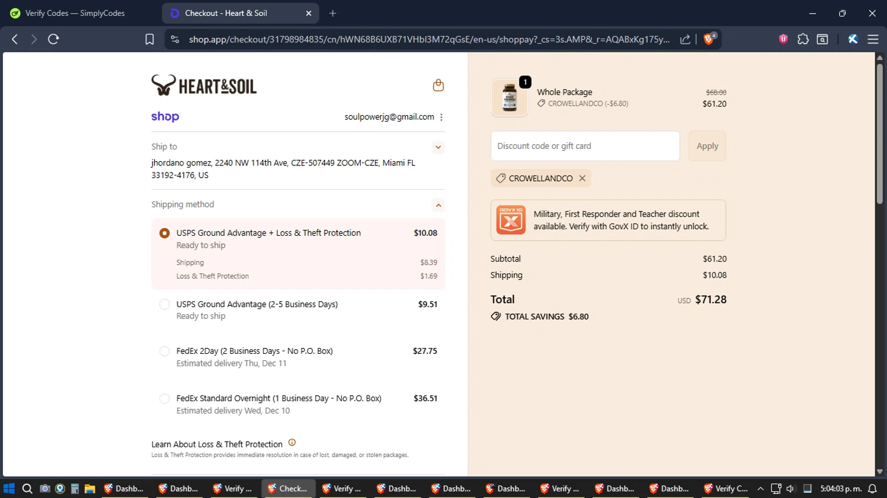Switch to Checkout - Heart & Soil tab
887x498 pixels.
coord(240,13)
